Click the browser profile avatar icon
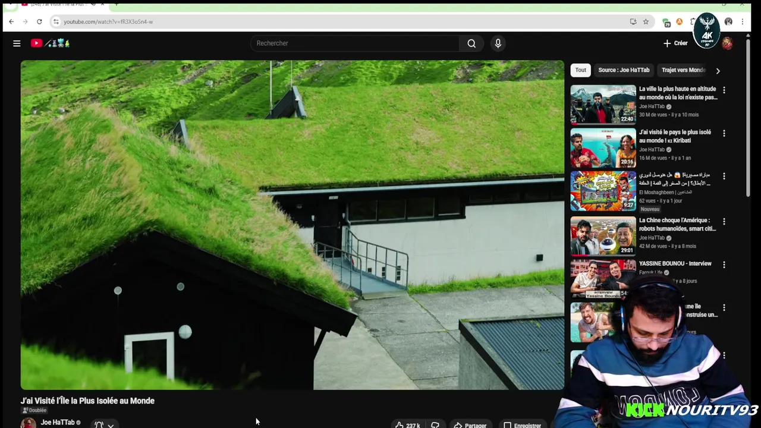 click(x=728, y=21)
